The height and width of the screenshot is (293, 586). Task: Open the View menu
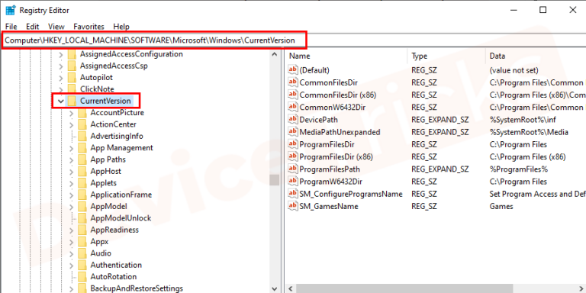click(x=56, y=27)
